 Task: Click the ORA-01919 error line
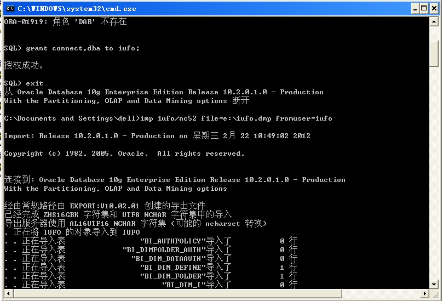(x=66, y=21)
